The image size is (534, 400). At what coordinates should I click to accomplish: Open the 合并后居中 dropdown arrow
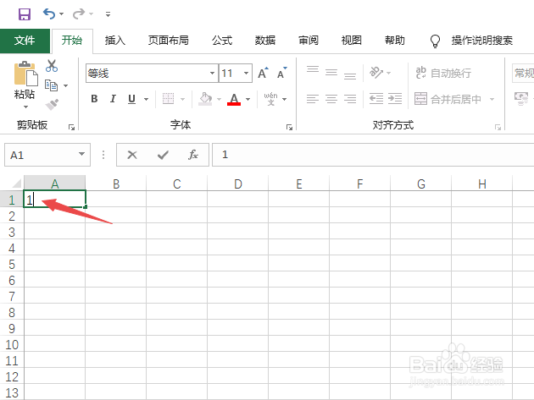click(x=492, y=99)
